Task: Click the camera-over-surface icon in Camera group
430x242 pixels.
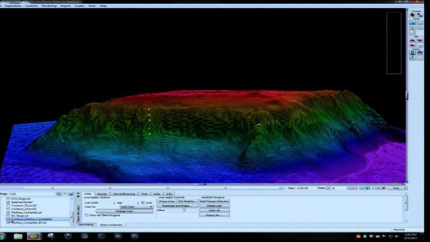Action: pyautogui.click(x=420, y=15)
